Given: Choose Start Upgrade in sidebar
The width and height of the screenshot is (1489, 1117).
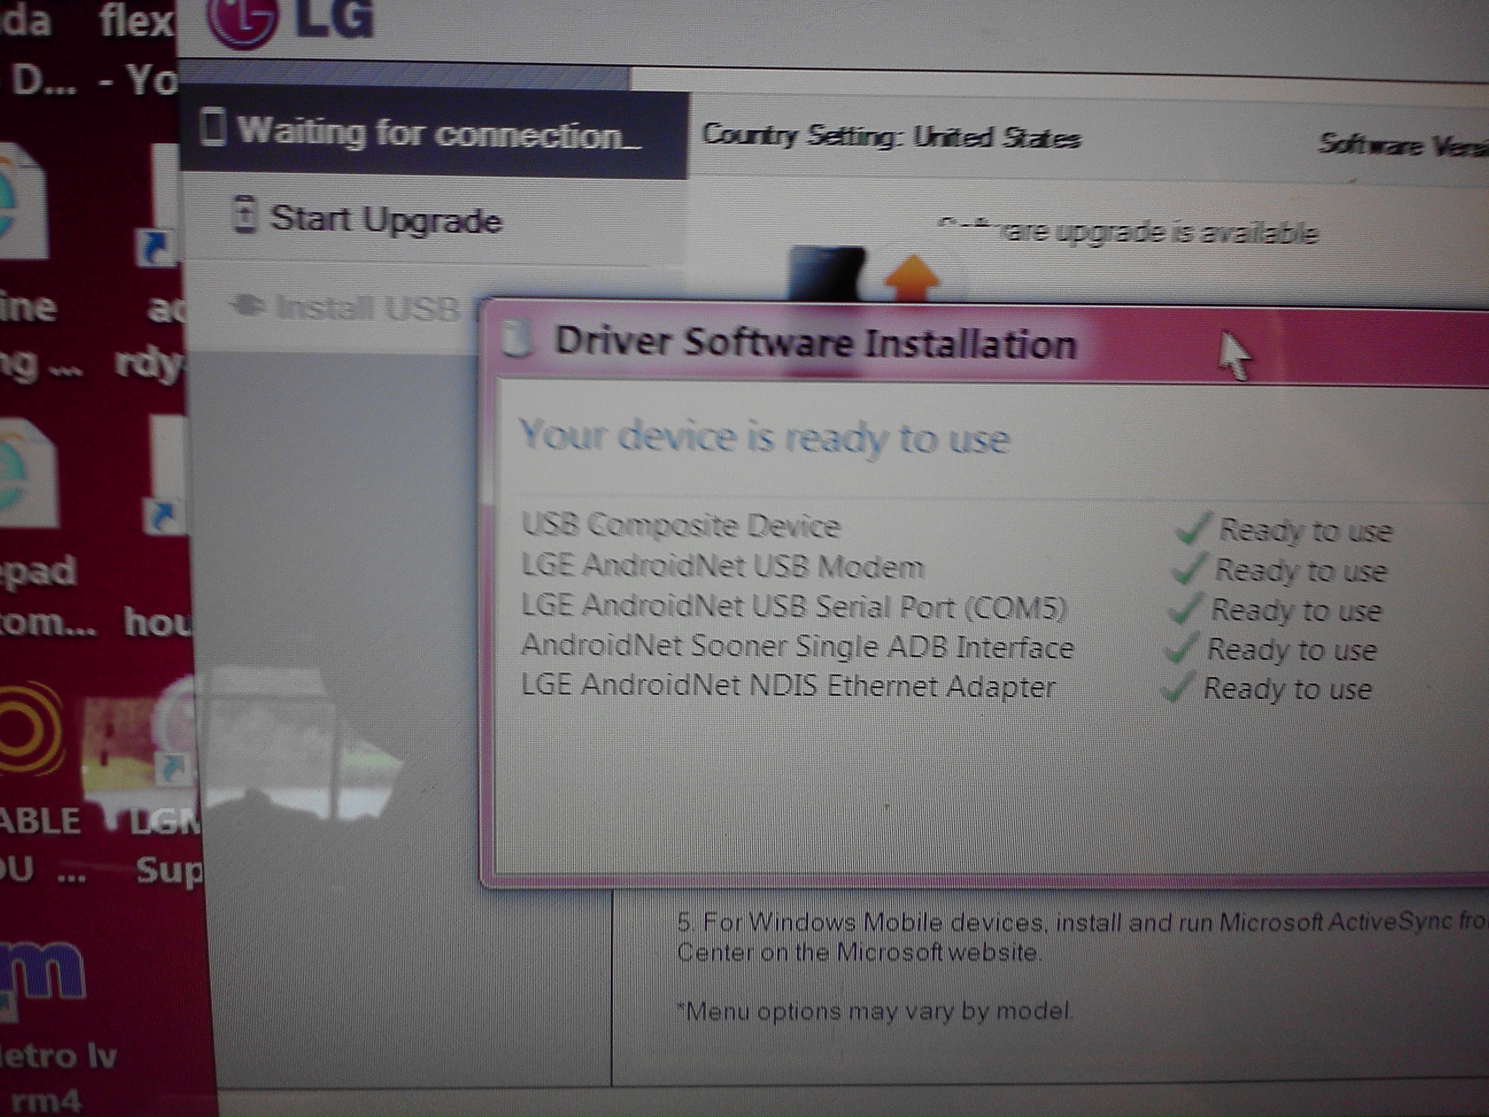Looking at the screenshot, I should click(385, 219).
